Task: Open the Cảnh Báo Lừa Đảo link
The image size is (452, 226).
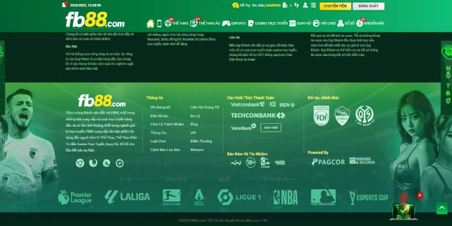Action: (x=165, y=150)
